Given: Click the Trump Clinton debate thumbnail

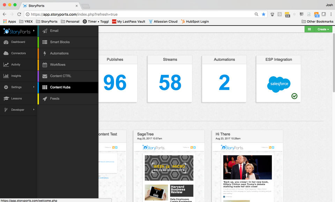Looking at the screenshot, I should [x=247, y=167].
